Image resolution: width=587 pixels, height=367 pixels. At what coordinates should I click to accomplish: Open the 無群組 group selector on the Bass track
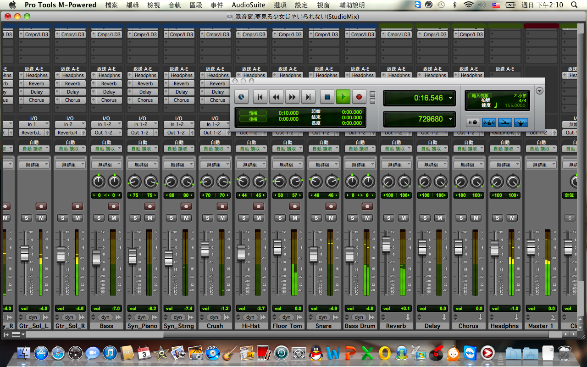click(x=106, y=165)
